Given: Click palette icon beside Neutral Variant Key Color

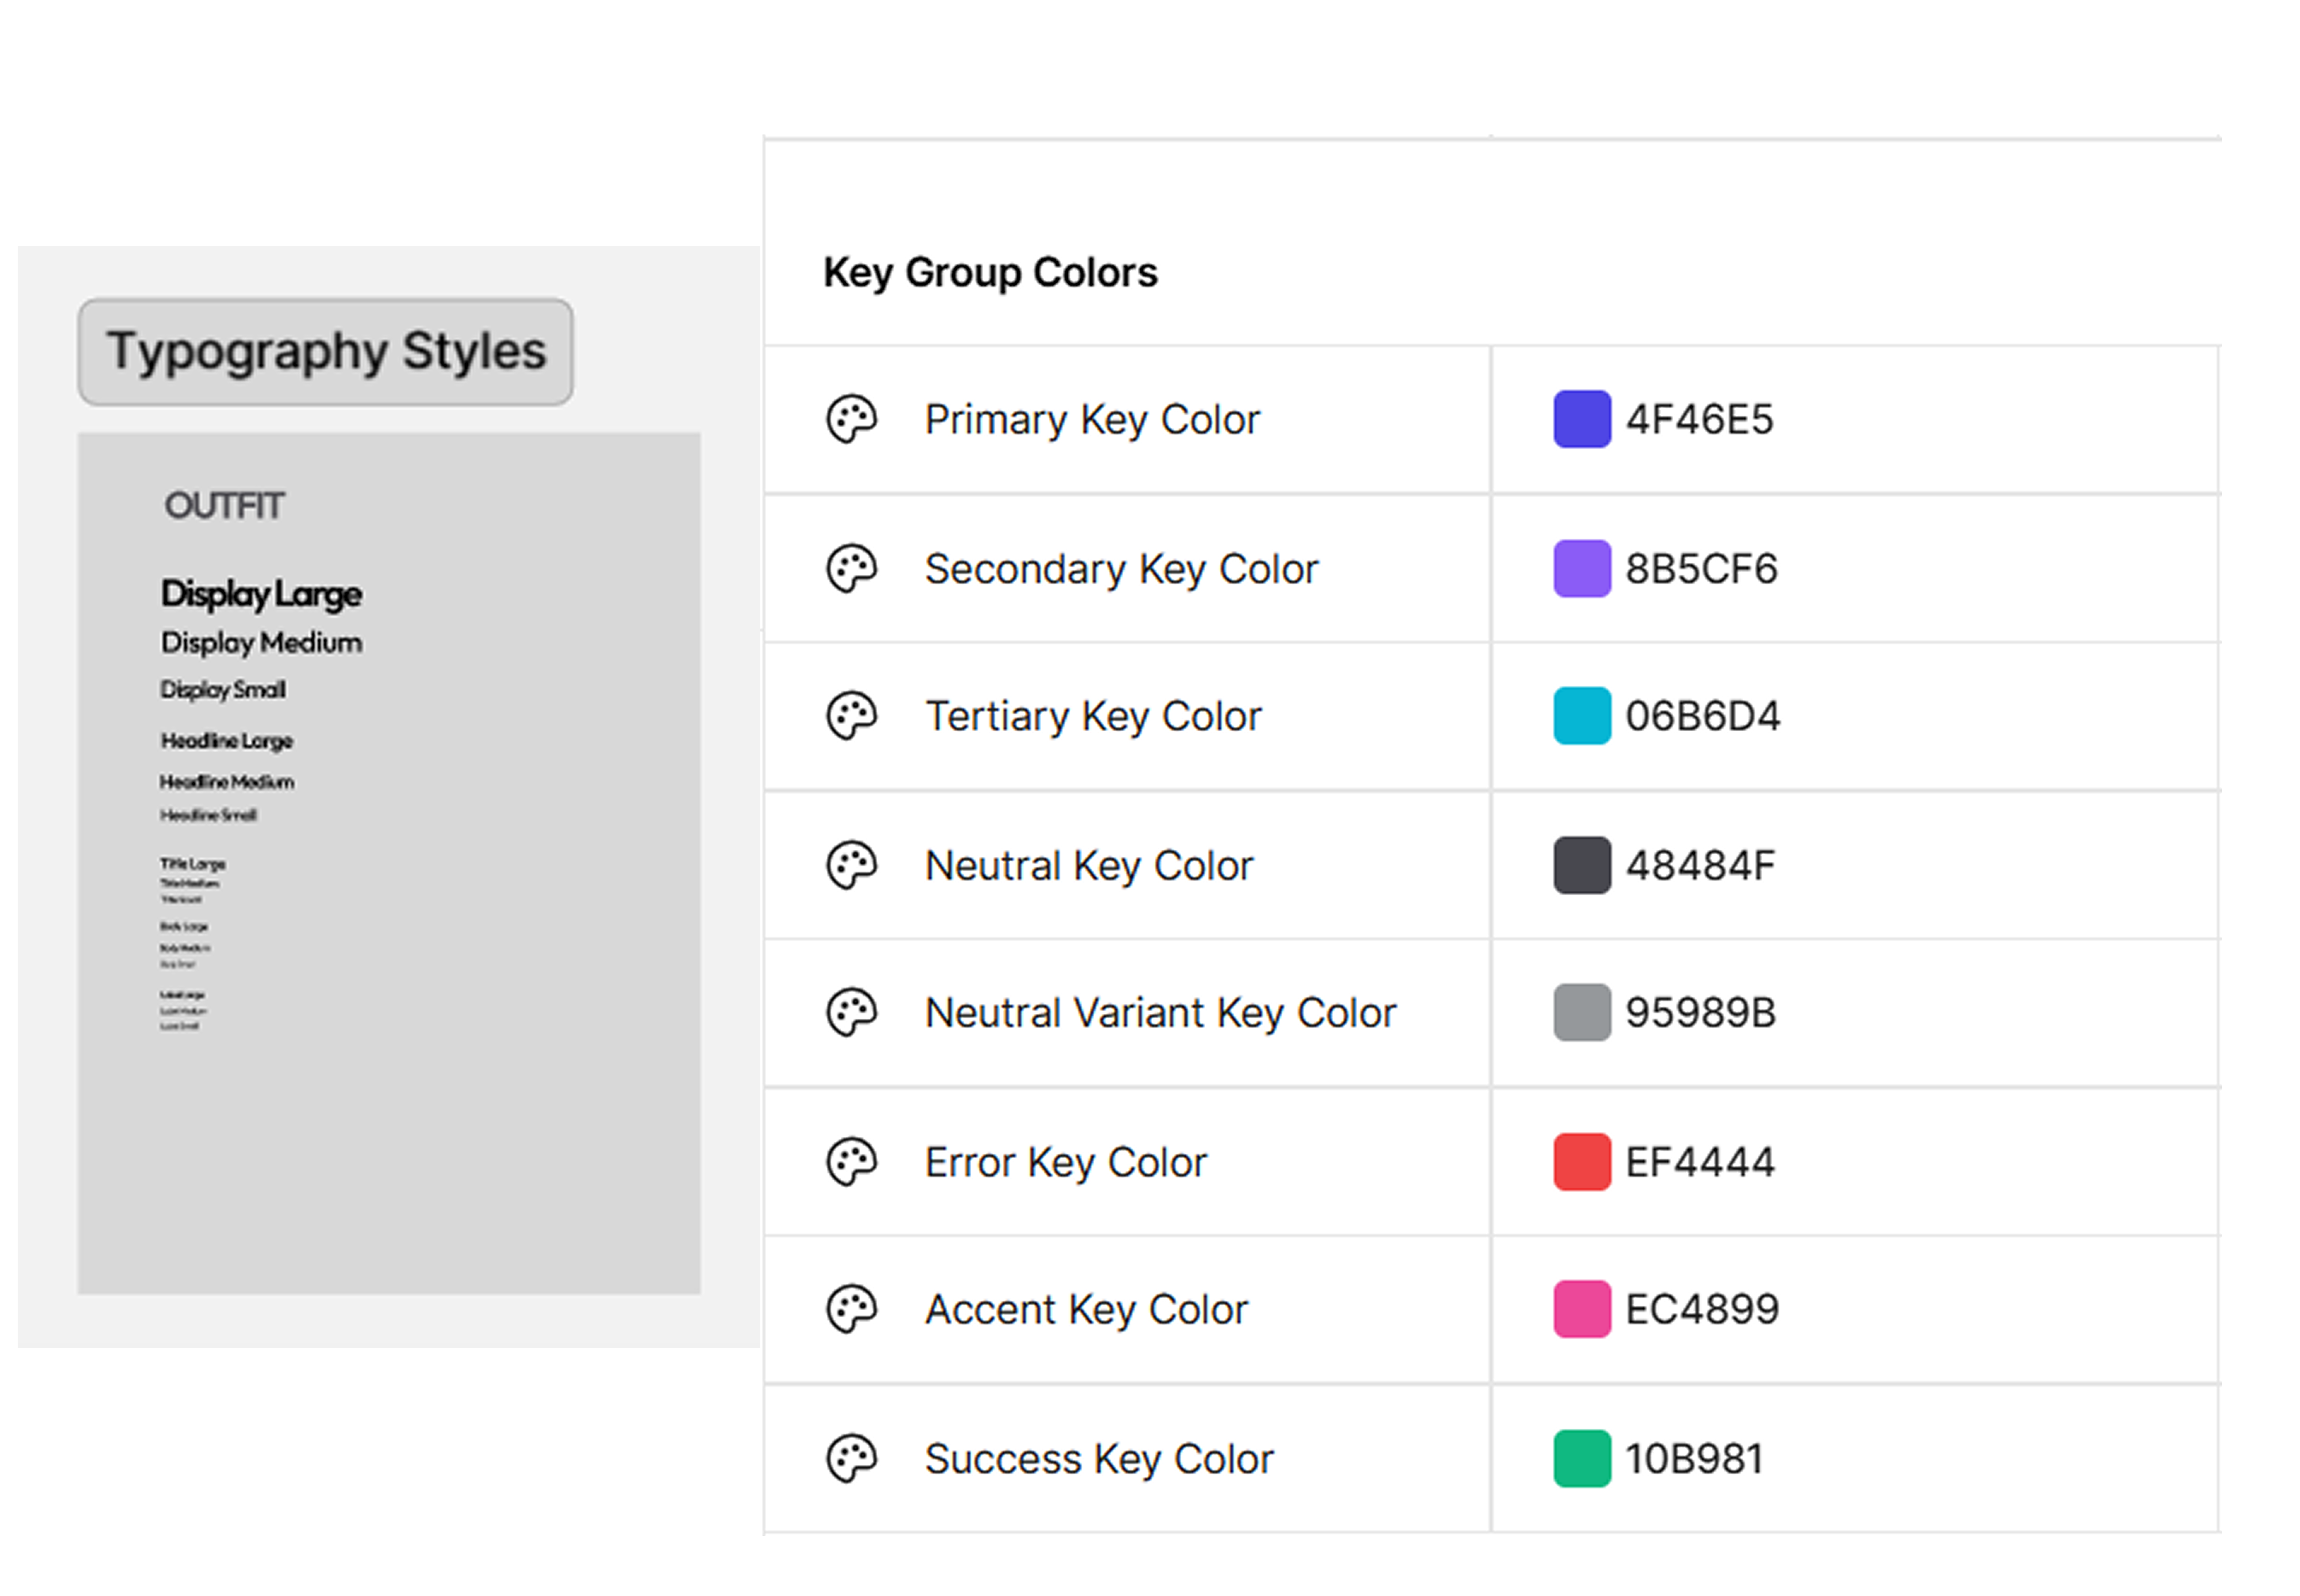Looking at the screenshot, I should pos(851,1013).
